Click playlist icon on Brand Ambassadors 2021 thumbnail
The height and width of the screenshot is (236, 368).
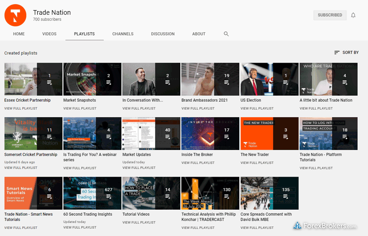click(x=226, y=82)
